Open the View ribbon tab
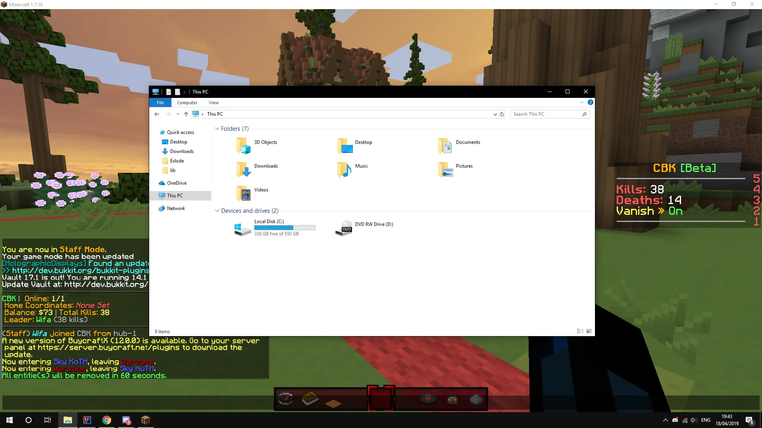 (x=214, y=103)
